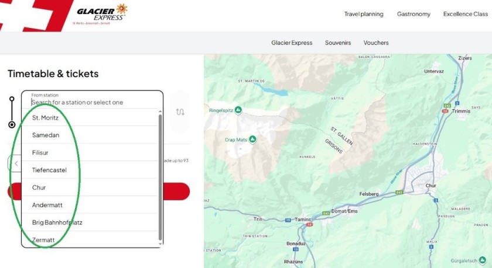492x268 pixels.
Task: Select St. Moritz from station list
Action: click(90, 117)
